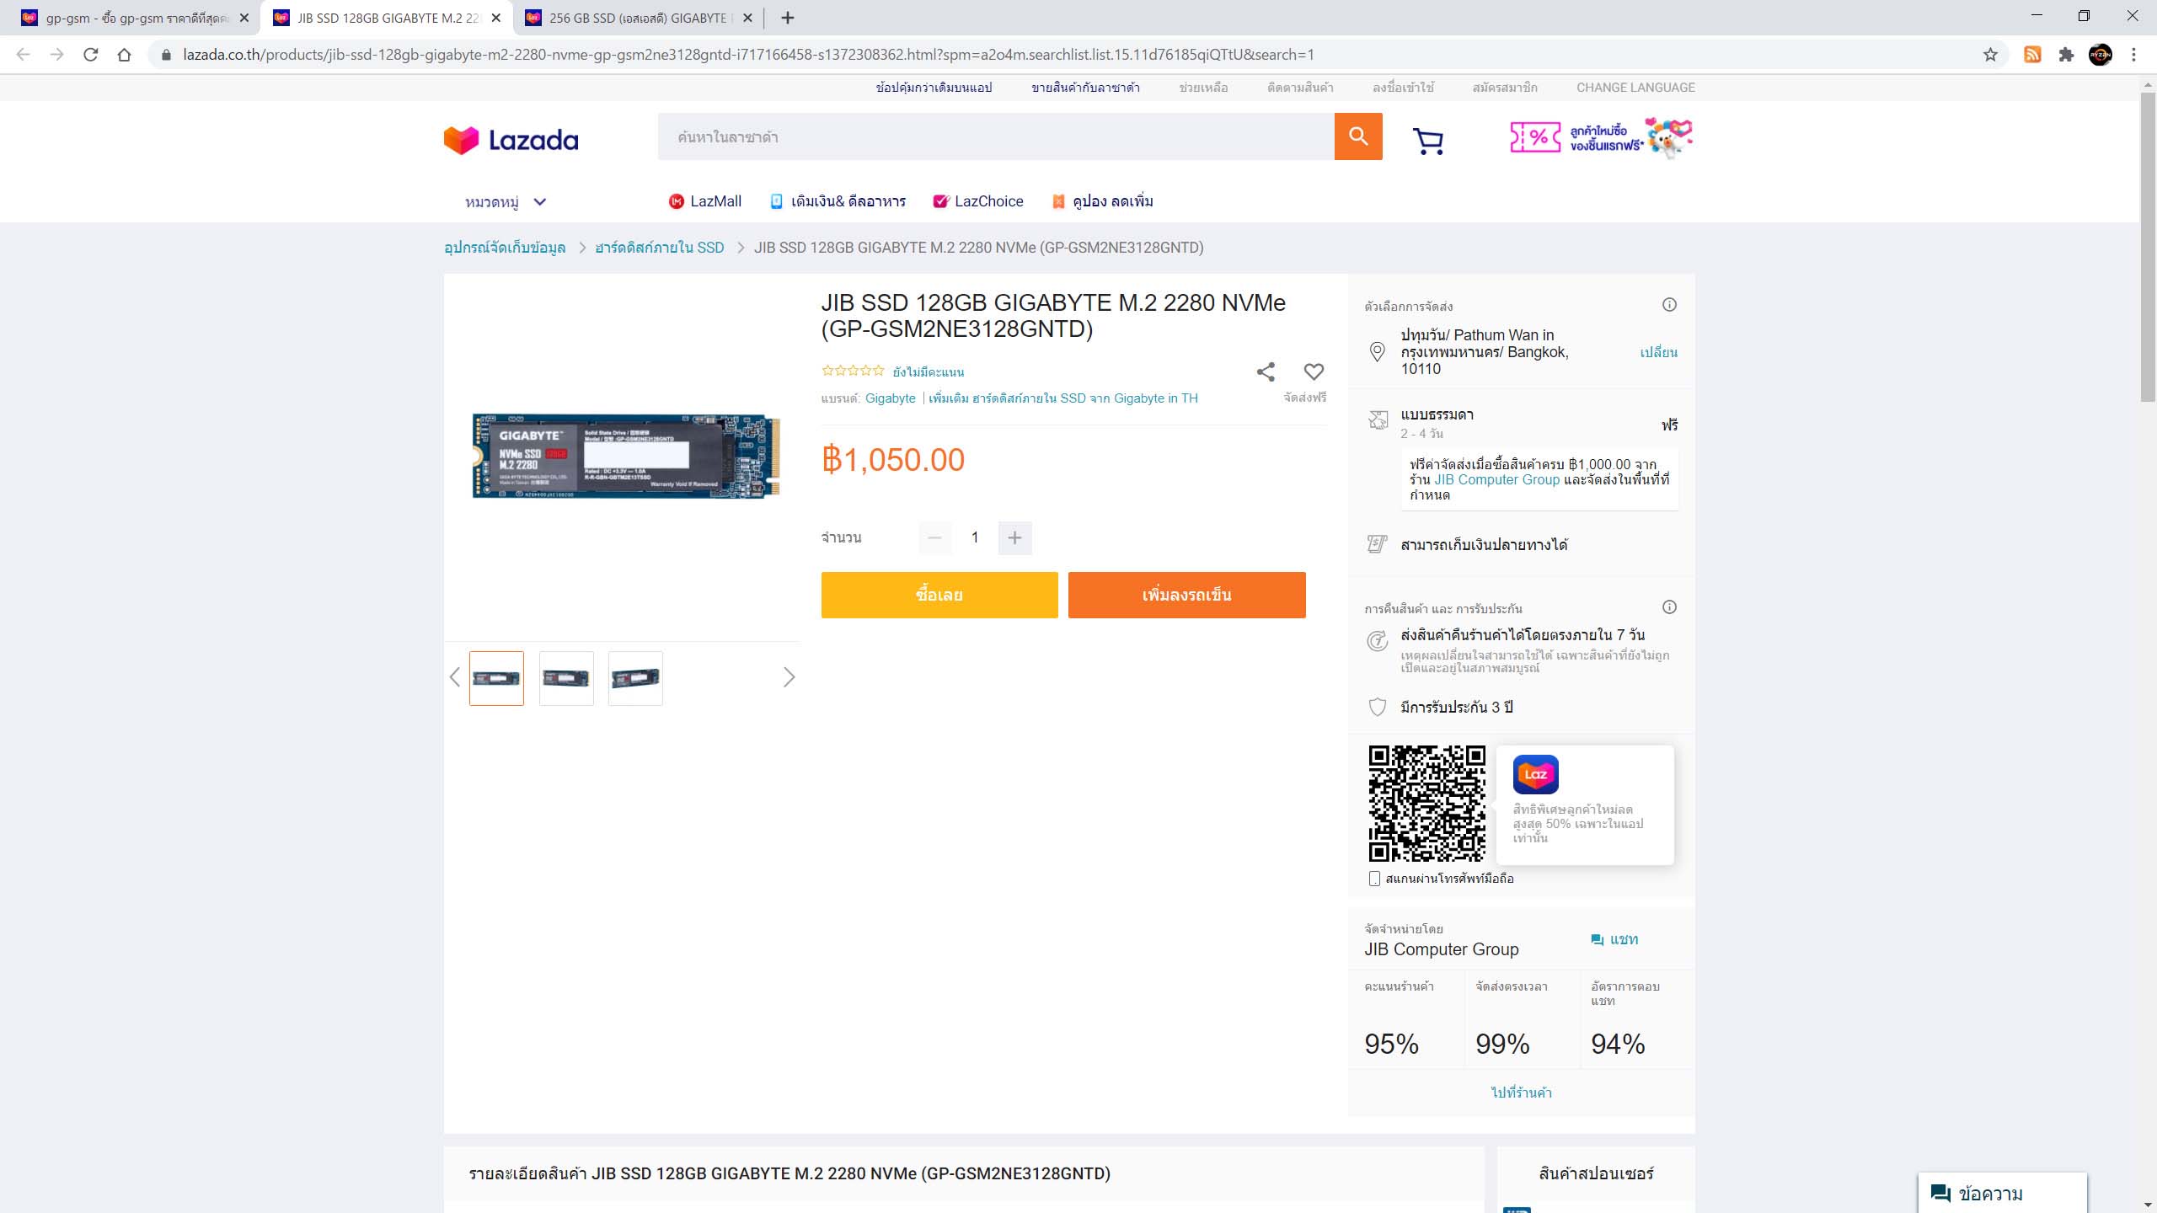Screen dimensions: 2157x1213
Task: Switch to the 256 GB SSD tab
Action: click(x=637, y=18)
